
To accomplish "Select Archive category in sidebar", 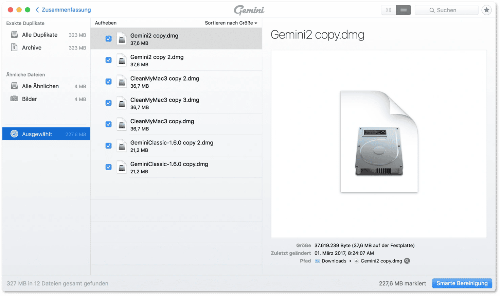I will pos(46,48).
